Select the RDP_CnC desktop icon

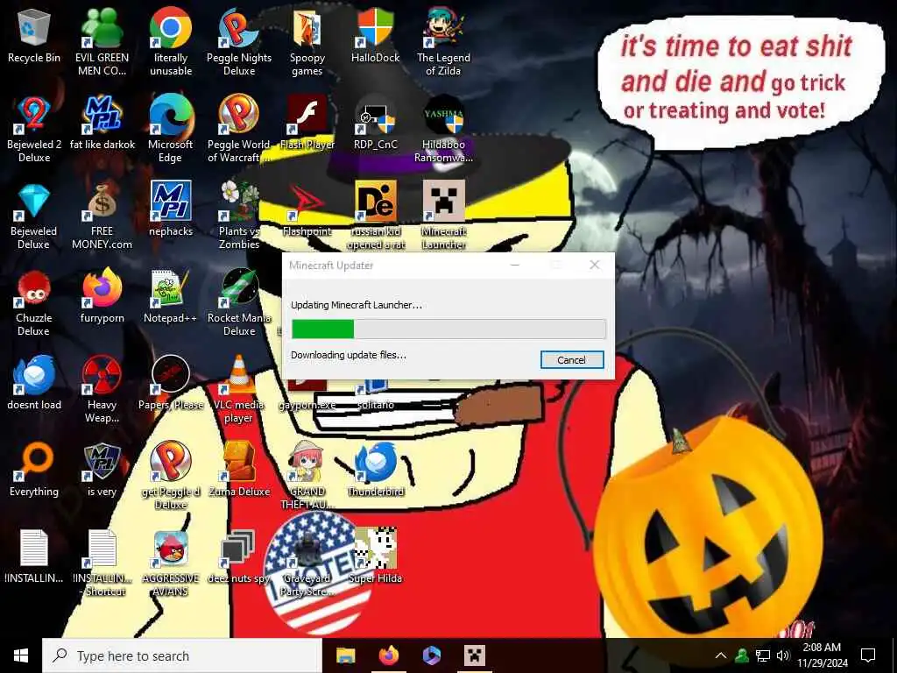coord(375,123)
